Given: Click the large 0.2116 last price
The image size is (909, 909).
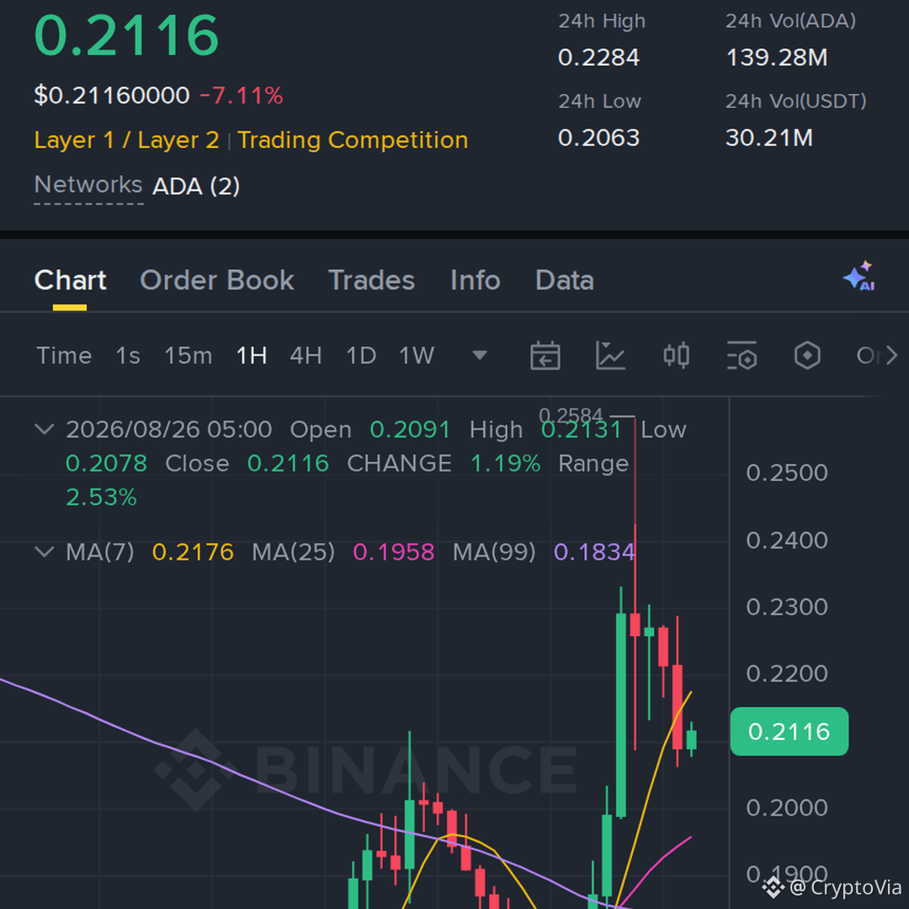Looking at the screenshot, I should coord(126,36).
